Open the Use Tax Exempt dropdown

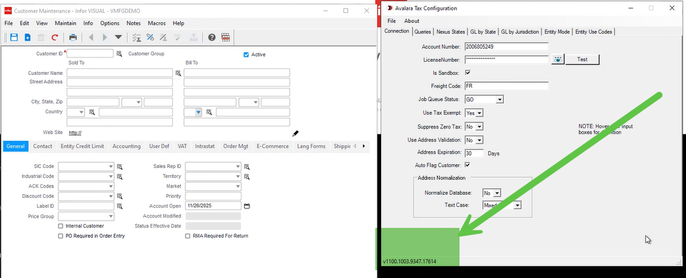click(x=480, y=113)
